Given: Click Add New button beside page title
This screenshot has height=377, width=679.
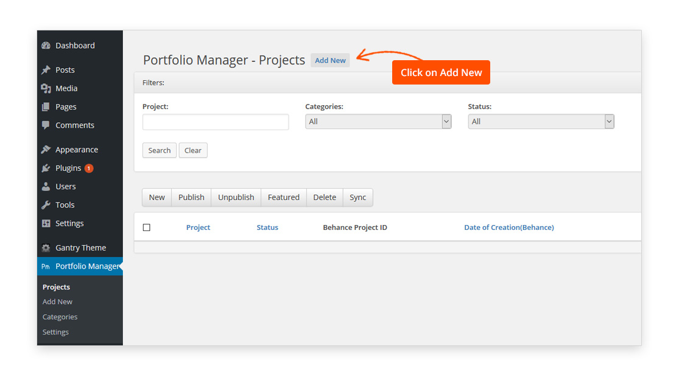Looking at the screenshot, I should [330, 61].
